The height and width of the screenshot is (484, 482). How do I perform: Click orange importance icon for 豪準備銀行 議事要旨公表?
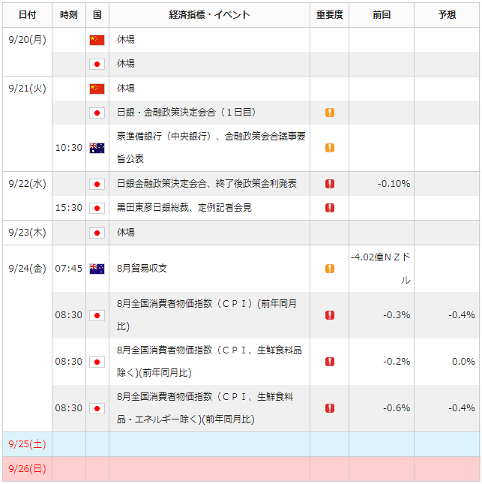[x=330, y=148]
